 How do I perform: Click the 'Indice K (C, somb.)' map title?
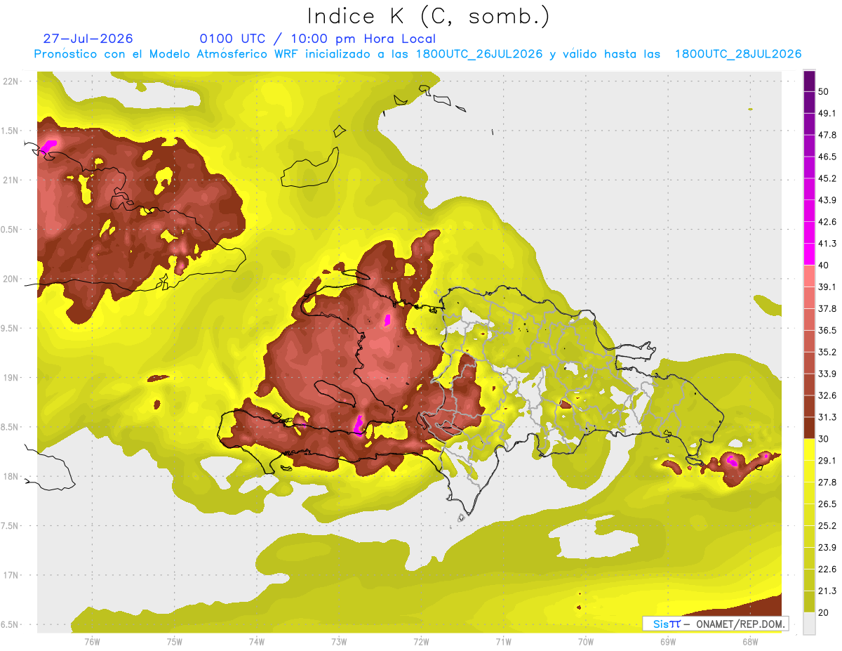[428, 16]
